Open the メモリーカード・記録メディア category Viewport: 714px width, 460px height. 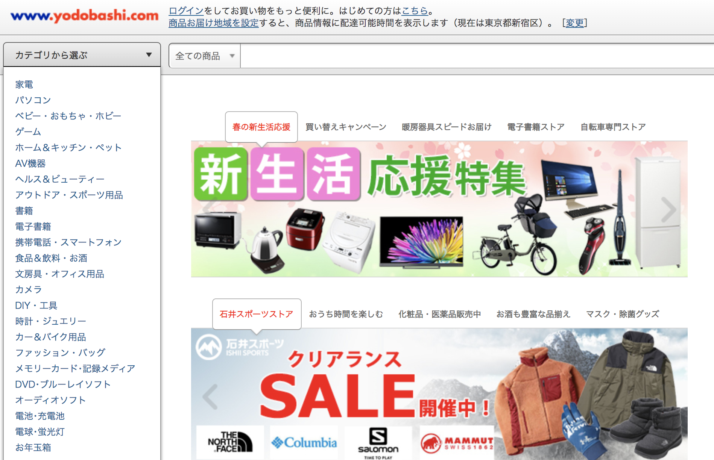[x=75, y=369]
